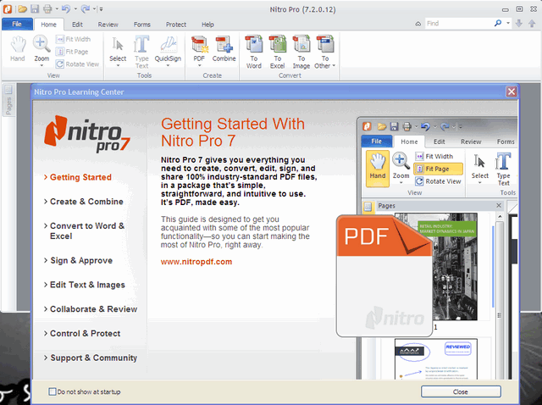The width and height of the screenshot is (542, 405).
Task: Click inside the Find search field
Action: 458,23
